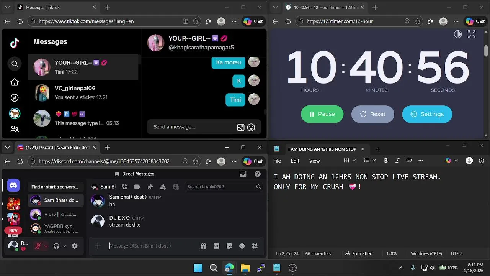Screen dimensions: 490x276
Task: Open emoji picker in TikTok message box
Action: (x=251, y=127)
